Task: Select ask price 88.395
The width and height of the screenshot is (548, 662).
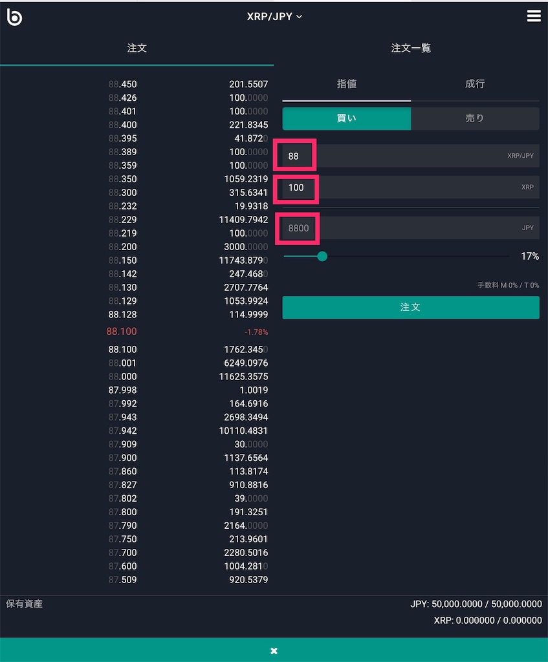Action: (122, 138)
